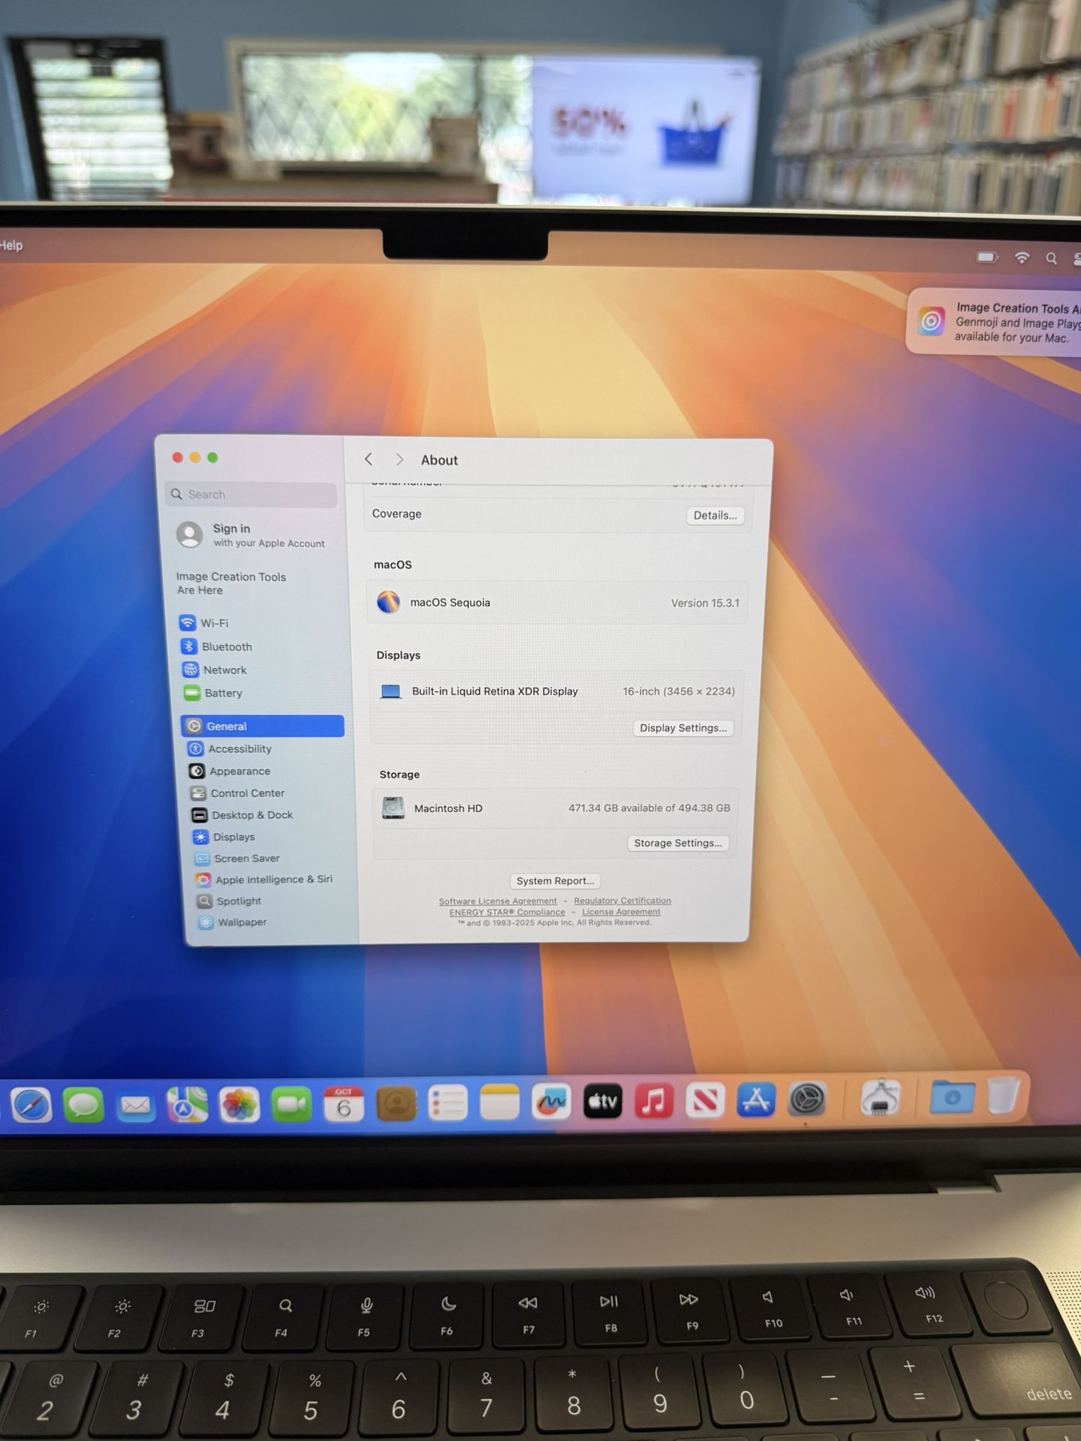
Task: Open Help menu in menu bar
Action: pos(11,245)
